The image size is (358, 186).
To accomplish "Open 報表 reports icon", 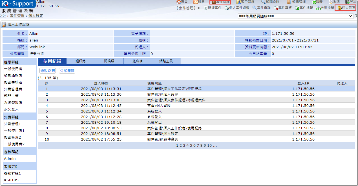I will coord(314,2).
